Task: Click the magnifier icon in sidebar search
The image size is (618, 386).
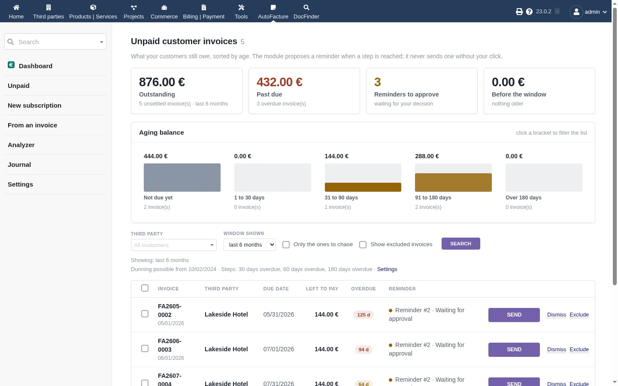Action: point(11,42)
